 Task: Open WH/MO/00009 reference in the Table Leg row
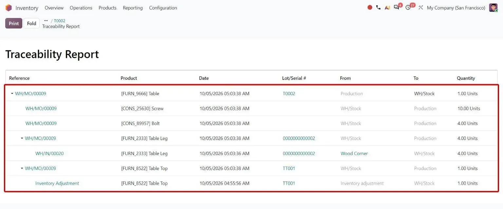[x=40, y=138]
